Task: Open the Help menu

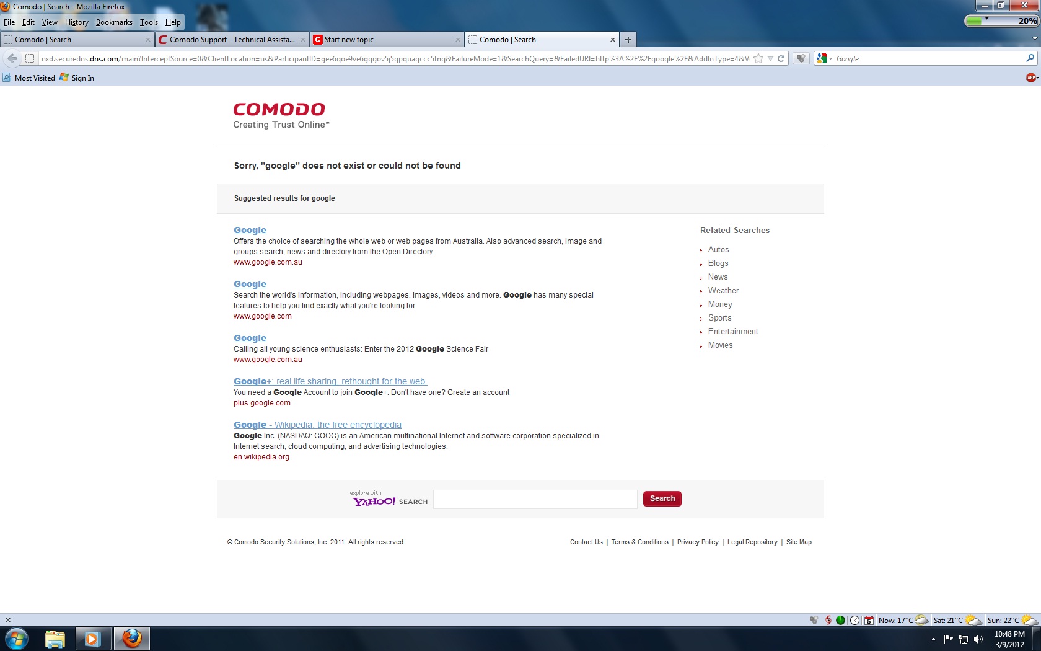Action: (x=173, y=22)
